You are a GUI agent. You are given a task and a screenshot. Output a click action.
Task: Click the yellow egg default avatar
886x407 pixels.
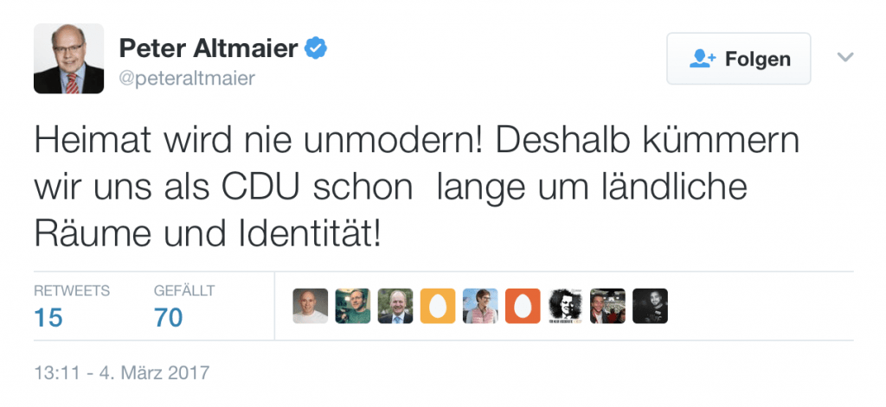tap(438, 306)
